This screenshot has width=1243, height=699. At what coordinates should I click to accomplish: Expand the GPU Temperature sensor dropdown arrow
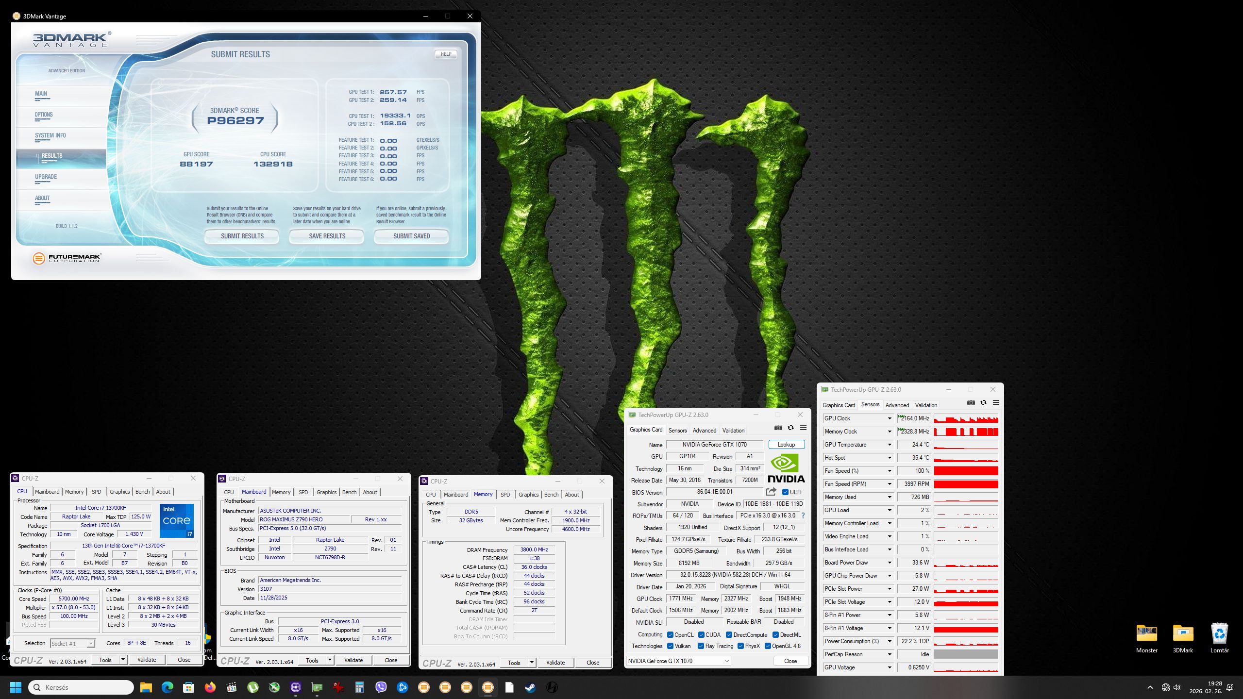890,445
